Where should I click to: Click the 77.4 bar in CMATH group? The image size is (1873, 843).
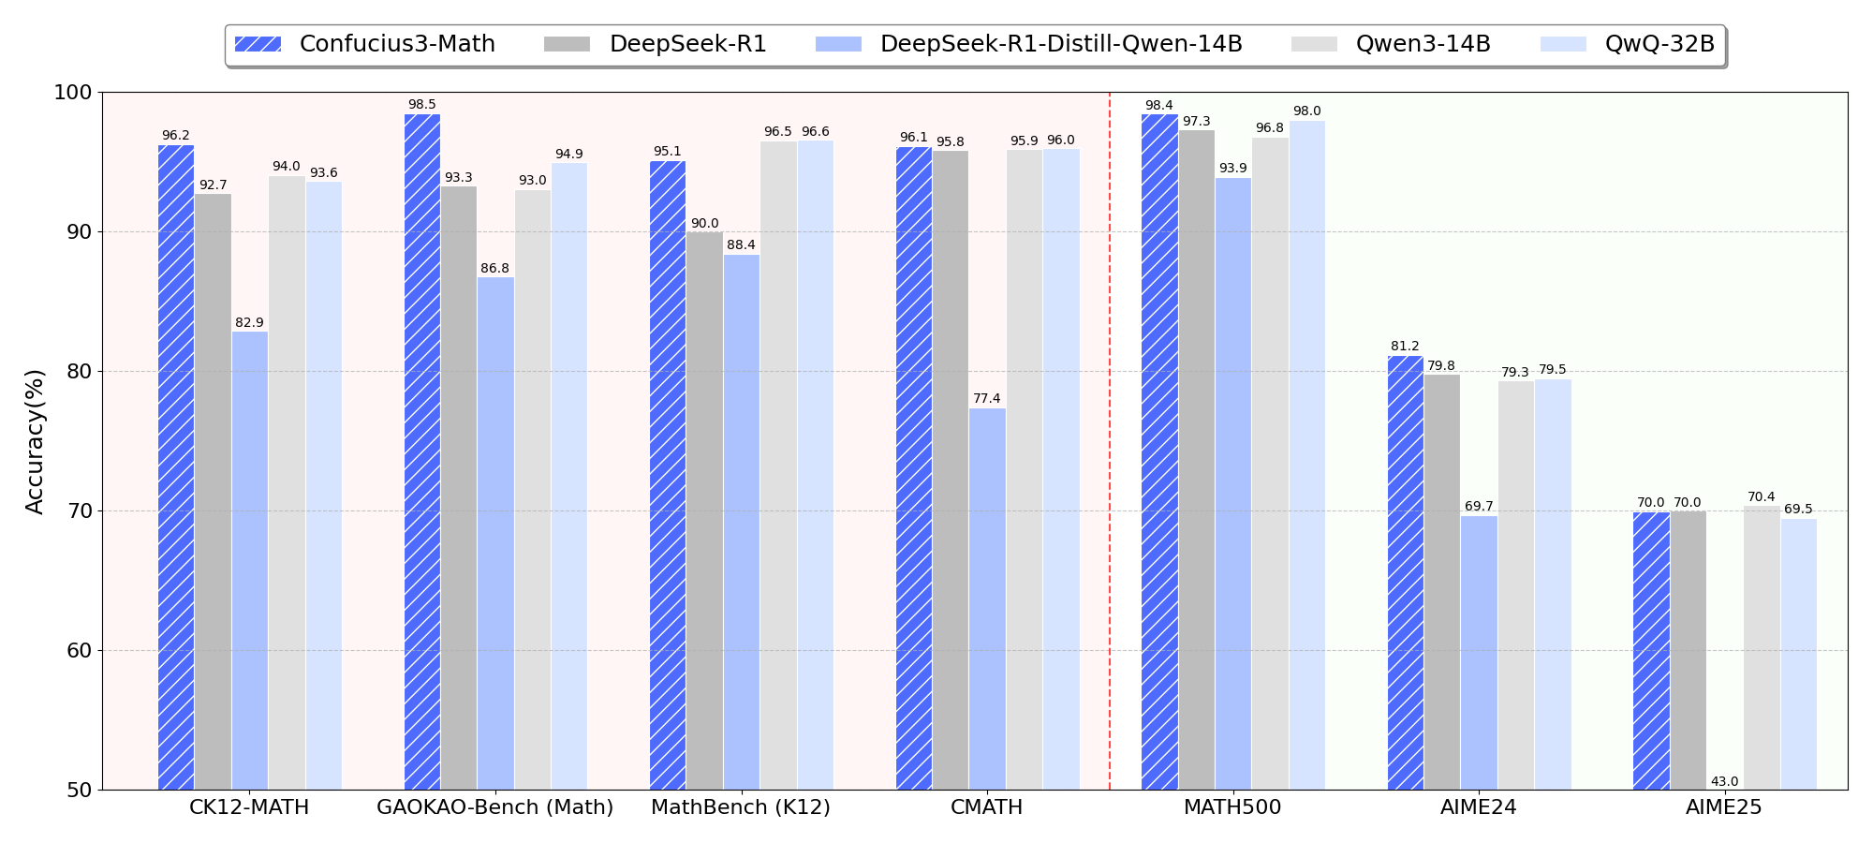(x=987, y=599)
